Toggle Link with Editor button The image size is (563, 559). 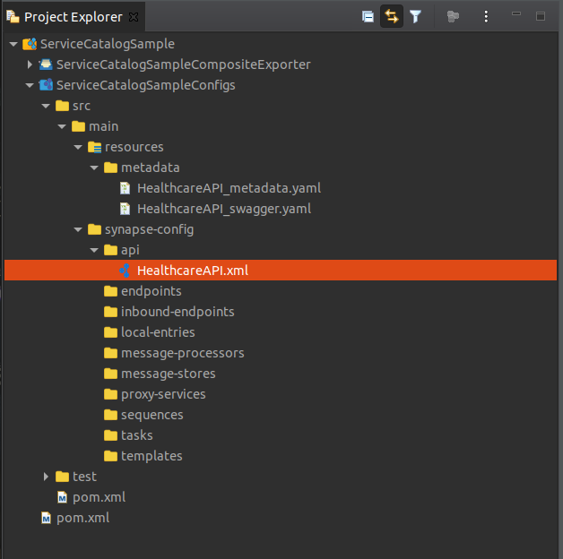[392, 16]
